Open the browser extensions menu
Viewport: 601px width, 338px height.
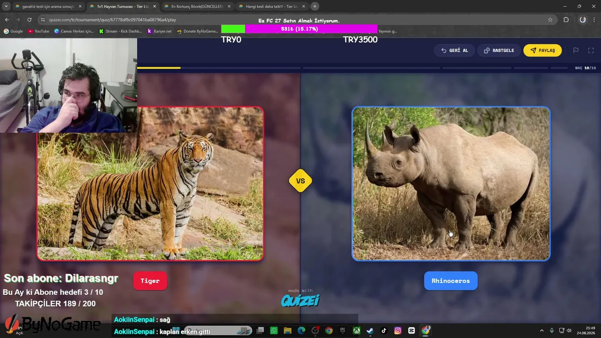(x=566, y=20)
